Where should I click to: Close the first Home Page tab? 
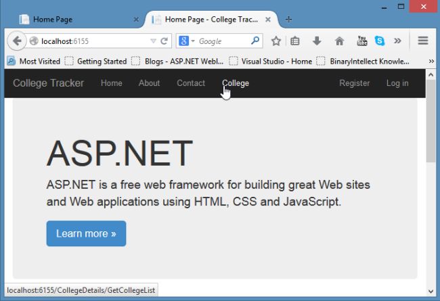[136, 20]
